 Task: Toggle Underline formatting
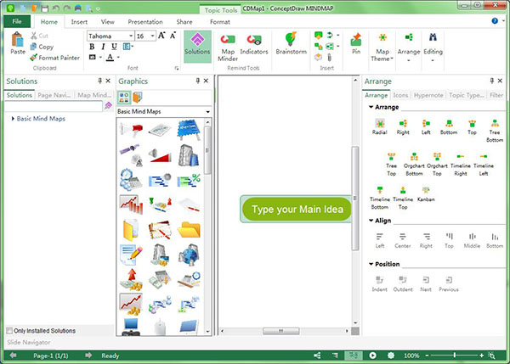pyautogui.click(x=114, y=47)
